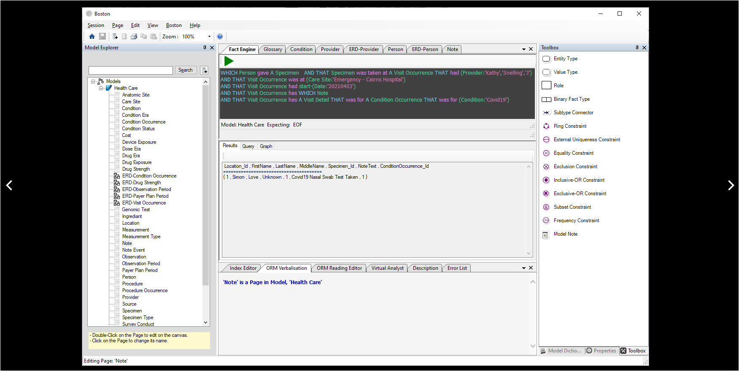Select the Role tool icon

[546, 86]
